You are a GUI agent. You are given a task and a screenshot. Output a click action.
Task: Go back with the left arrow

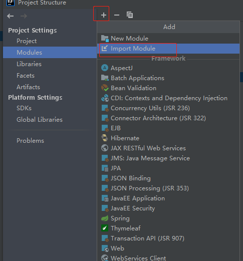pos(11,16)
